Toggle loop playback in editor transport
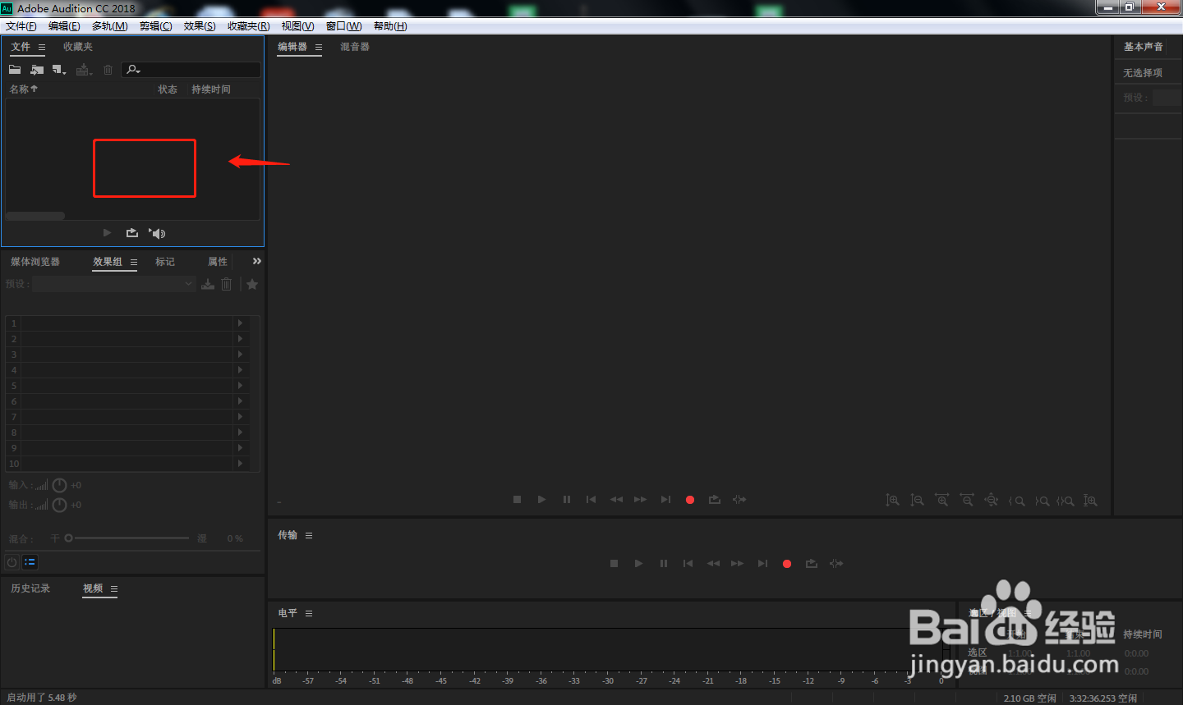The height and width of the screenshot is (705, 1183). 715,499
